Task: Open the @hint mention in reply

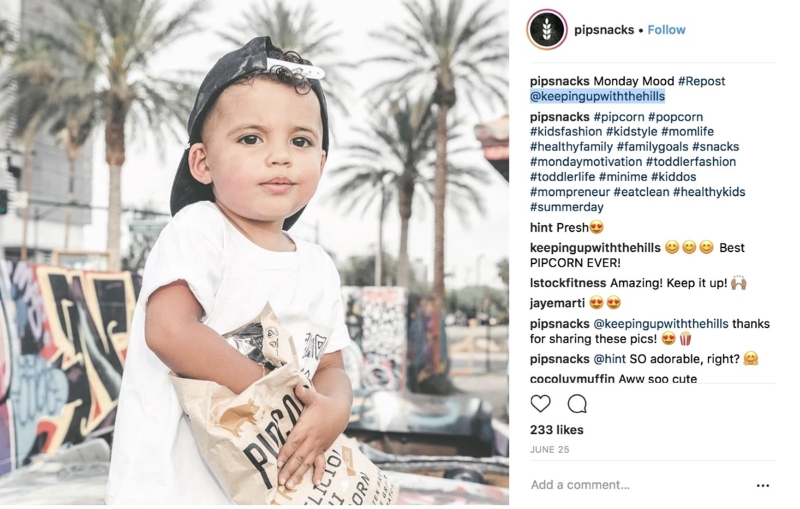Action: 610,359
